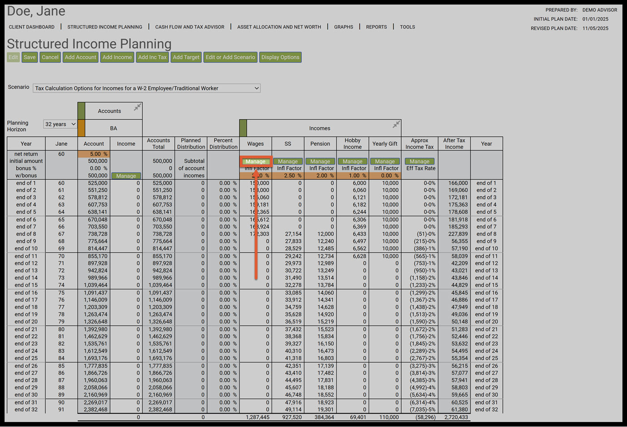Cancel the current edits
This screenshot has width=627, height=427.
(50, 57)
